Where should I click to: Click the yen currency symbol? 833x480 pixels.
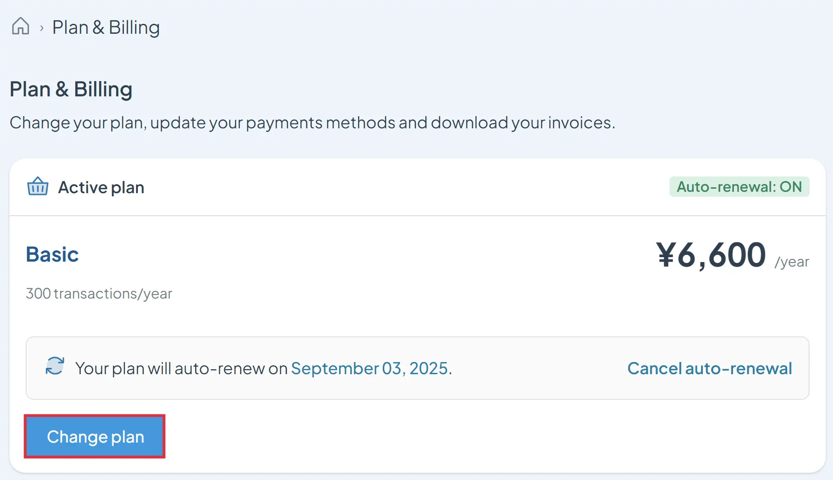[x=665, y=255]
